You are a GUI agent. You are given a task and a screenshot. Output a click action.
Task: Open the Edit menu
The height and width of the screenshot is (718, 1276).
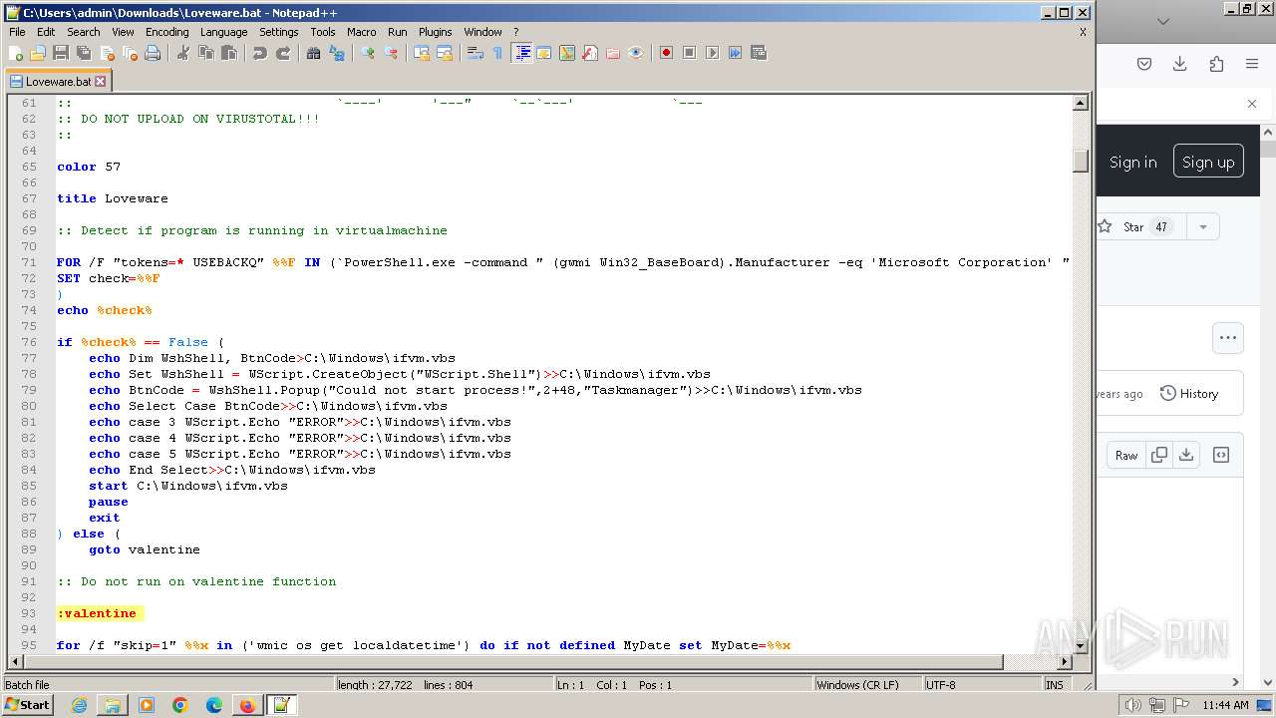pyautogui.click(x=46, y=32)
